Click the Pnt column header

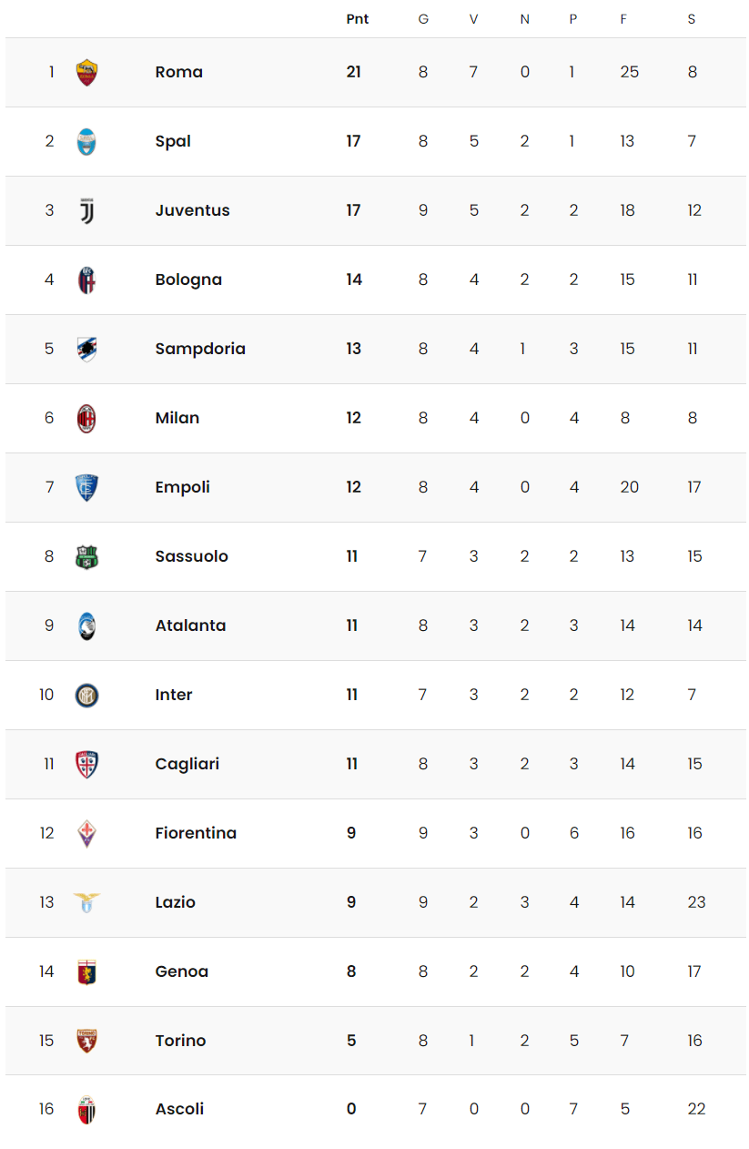pyautogui.click(x=358, y=19)
